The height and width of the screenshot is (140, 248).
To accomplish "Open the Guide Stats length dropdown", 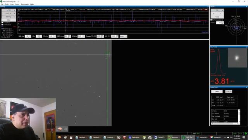I will (229, 92).
